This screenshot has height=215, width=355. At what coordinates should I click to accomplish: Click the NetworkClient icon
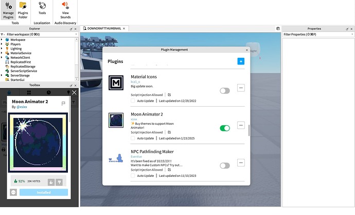(7, 57)
